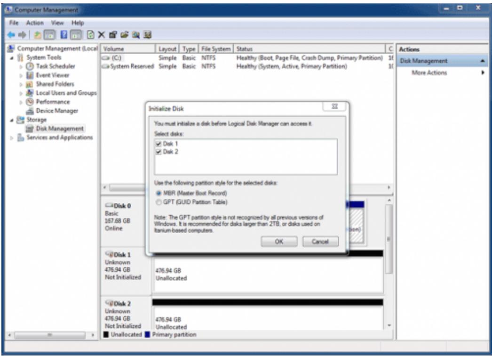Collapse Disk Management actions section arrow
Image resolution: width=492 pixels, height=356 pixels.
pyautogui.click(x=483, y=61)
